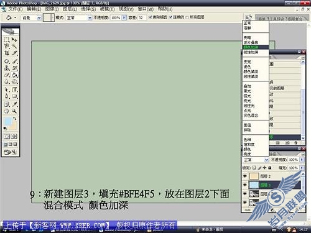The image size is (311, 233).
Task: Open the 文件 File menu
Action: point(15,9)
